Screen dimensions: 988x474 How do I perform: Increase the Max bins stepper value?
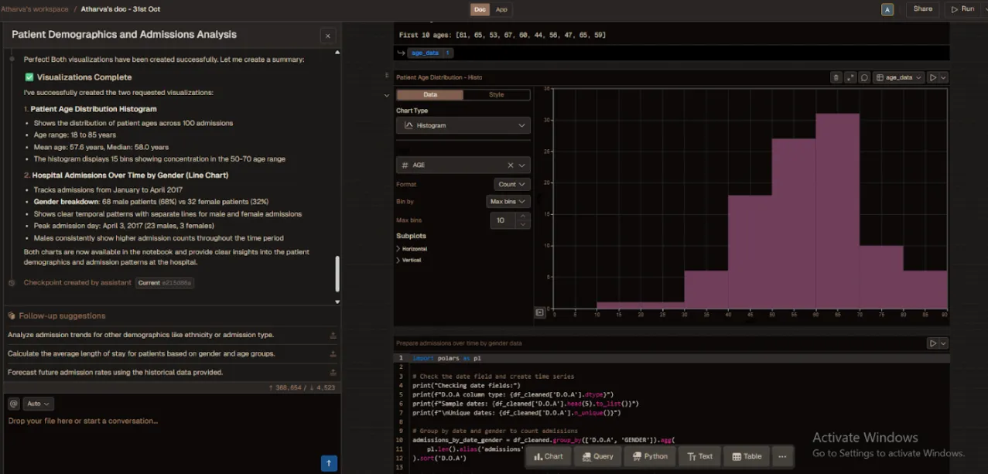point(524,217)
